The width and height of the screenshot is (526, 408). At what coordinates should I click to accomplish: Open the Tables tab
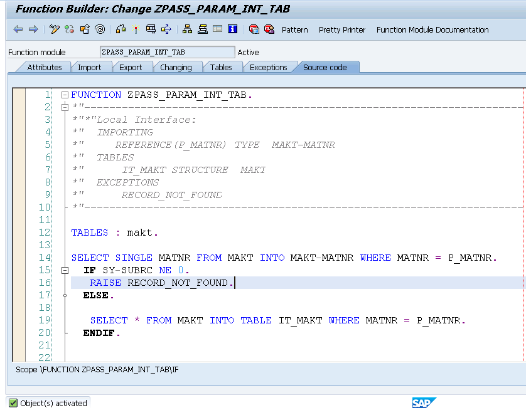click(x=223, y=67)
